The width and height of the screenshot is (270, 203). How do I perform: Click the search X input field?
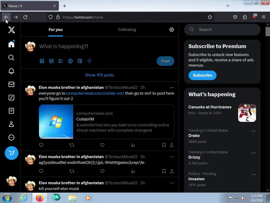(222, 30)
